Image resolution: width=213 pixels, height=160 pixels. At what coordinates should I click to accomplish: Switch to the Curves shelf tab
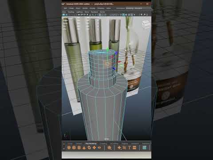(70, 144)
